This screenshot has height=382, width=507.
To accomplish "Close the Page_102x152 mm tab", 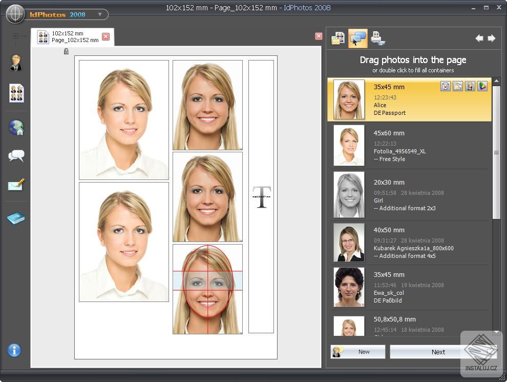I will point(105,36).
